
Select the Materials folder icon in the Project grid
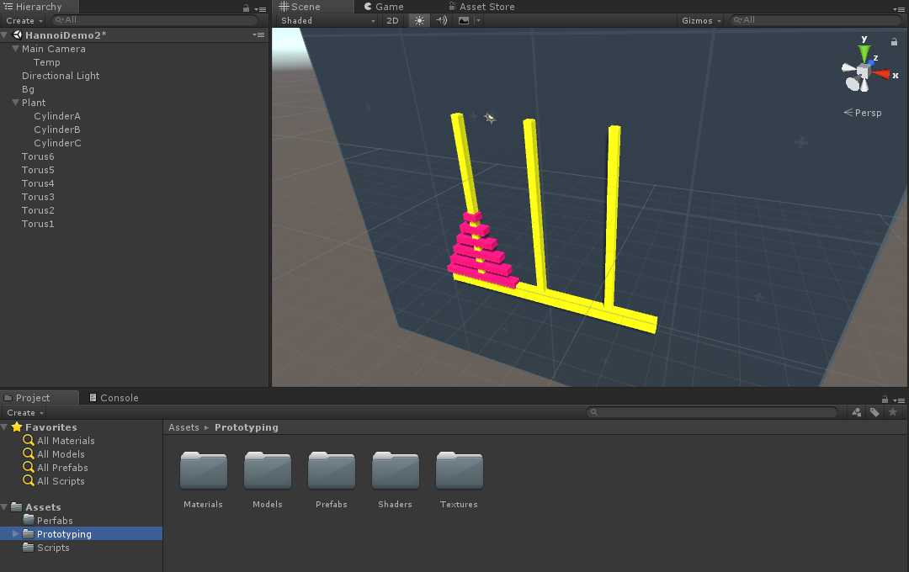pos(204,470)
